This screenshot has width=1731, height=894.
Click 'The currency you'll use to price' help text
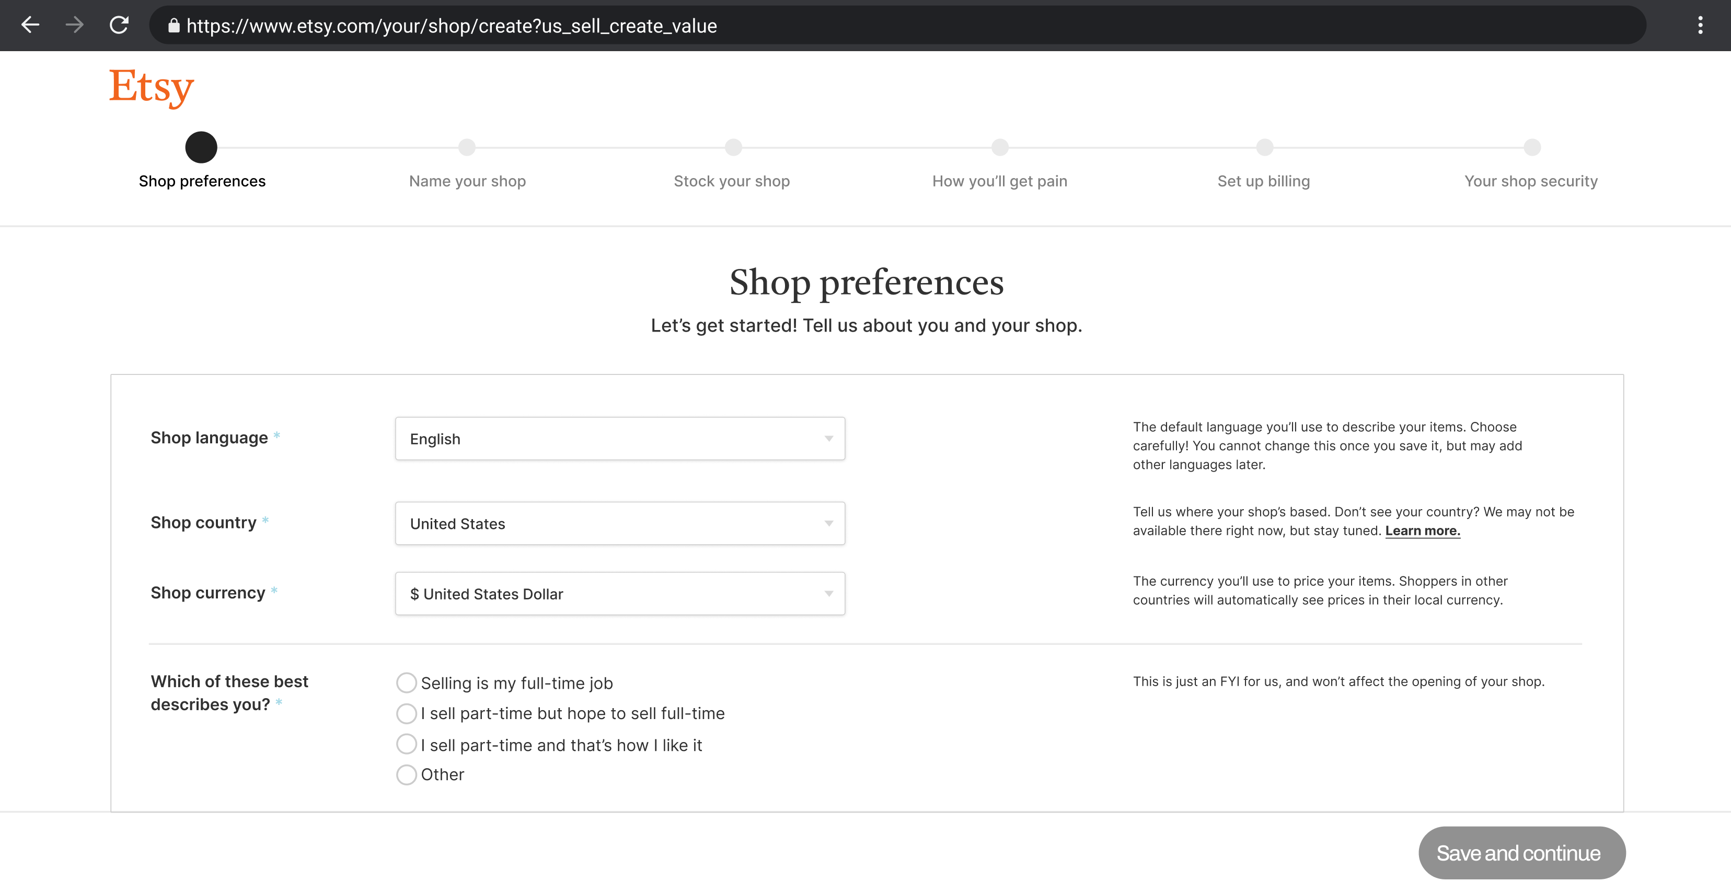[x=1320, y=591]
